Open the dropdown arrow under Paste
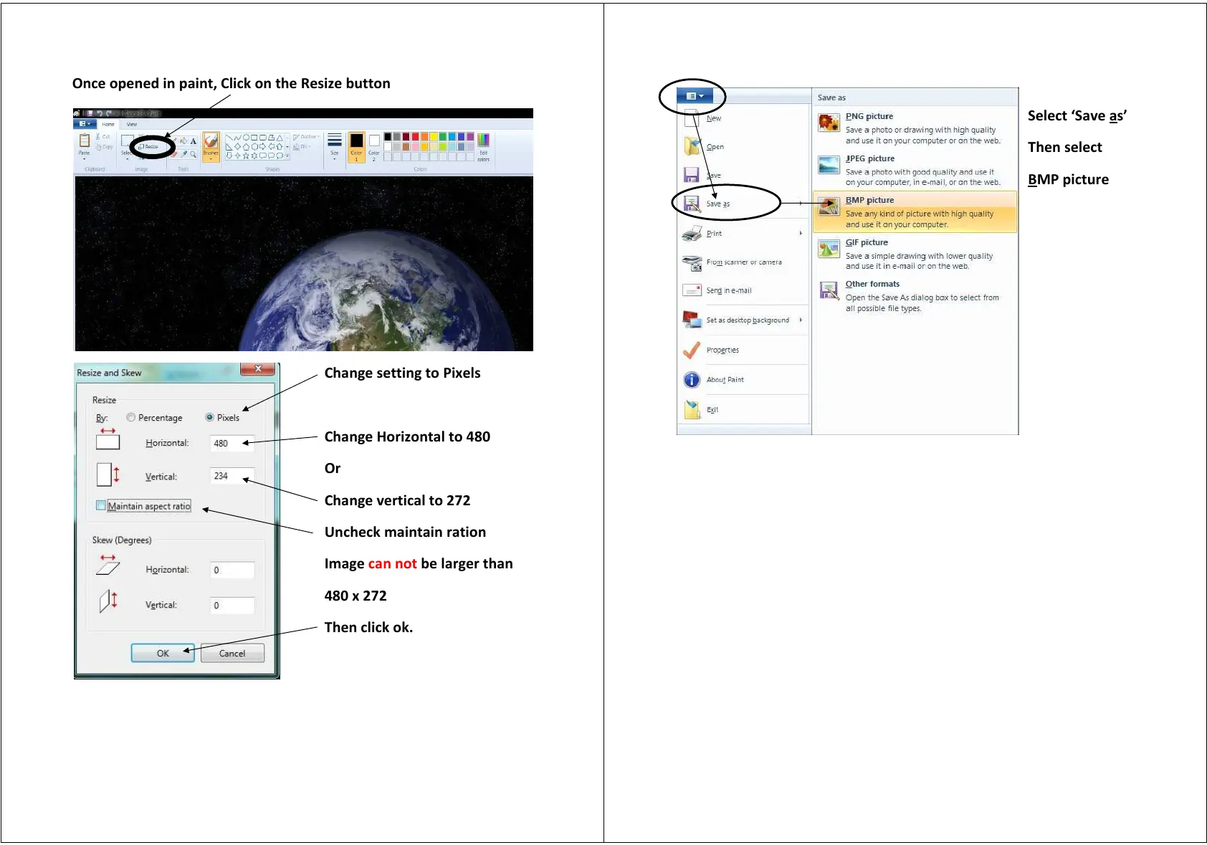1207x845 pixels. (x=84, y=159)
